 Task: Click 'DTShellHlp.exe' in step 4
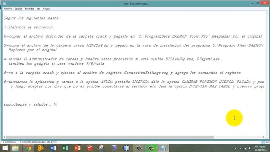(x=179, y=59)
